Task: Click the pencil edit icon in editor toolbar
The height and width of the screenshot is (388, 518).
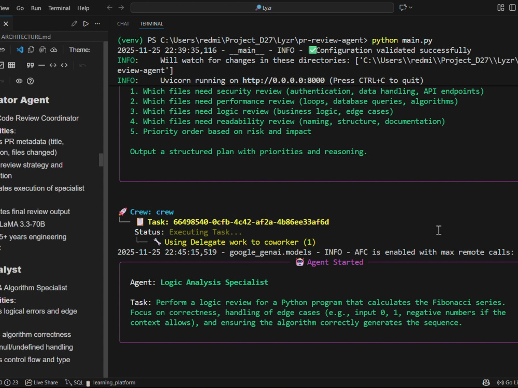Action: coord(74,24)
